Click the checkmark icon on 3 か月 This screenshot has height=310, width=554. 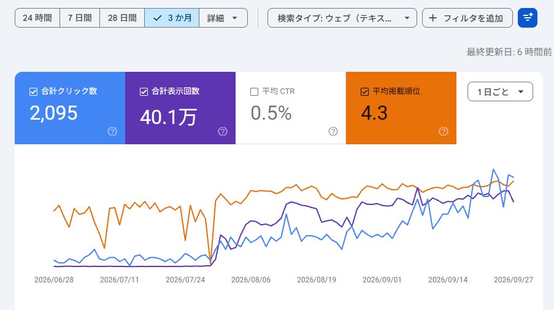158,18
